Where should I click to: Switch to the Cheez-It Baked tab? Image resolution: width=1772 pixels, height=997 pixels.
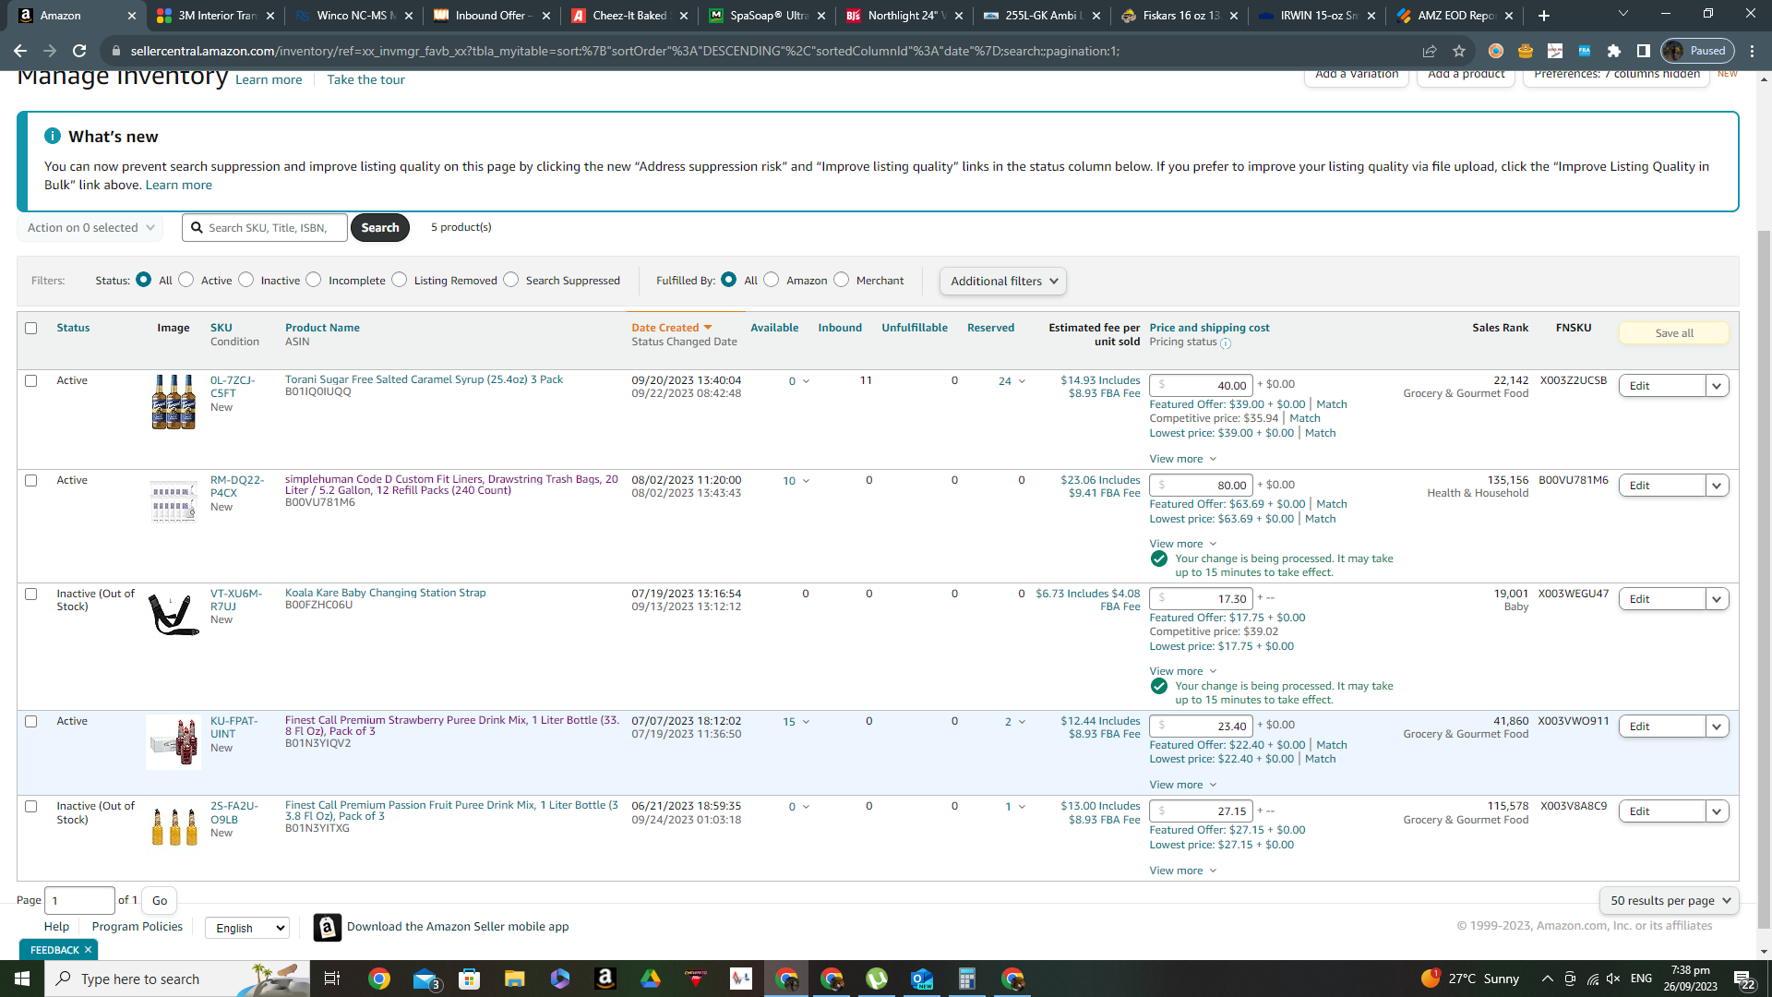[x=631, y=16]
